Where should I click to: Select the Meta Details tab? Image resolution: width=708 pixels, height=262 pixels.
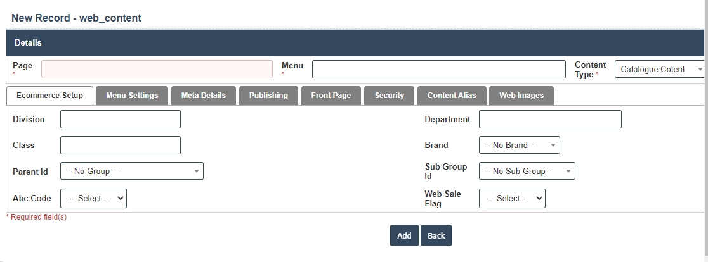coord(203,96)
